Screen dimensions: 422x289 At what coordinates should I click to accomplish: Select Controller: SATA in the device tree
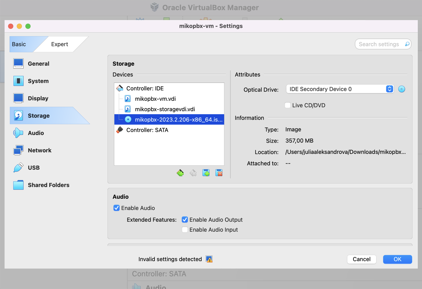(x=147, y=130)
